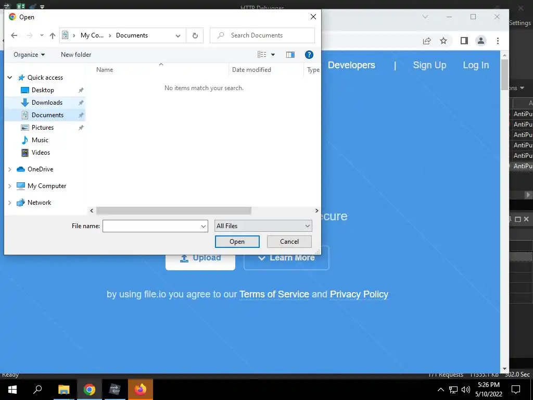Open the All Files type dropdown

coord(263,226)
